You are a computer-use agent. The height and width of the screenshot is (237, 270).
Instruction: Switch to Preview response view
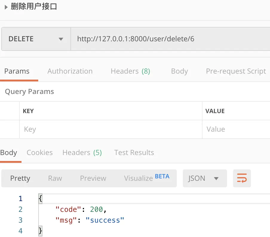(x=93, y=178)
